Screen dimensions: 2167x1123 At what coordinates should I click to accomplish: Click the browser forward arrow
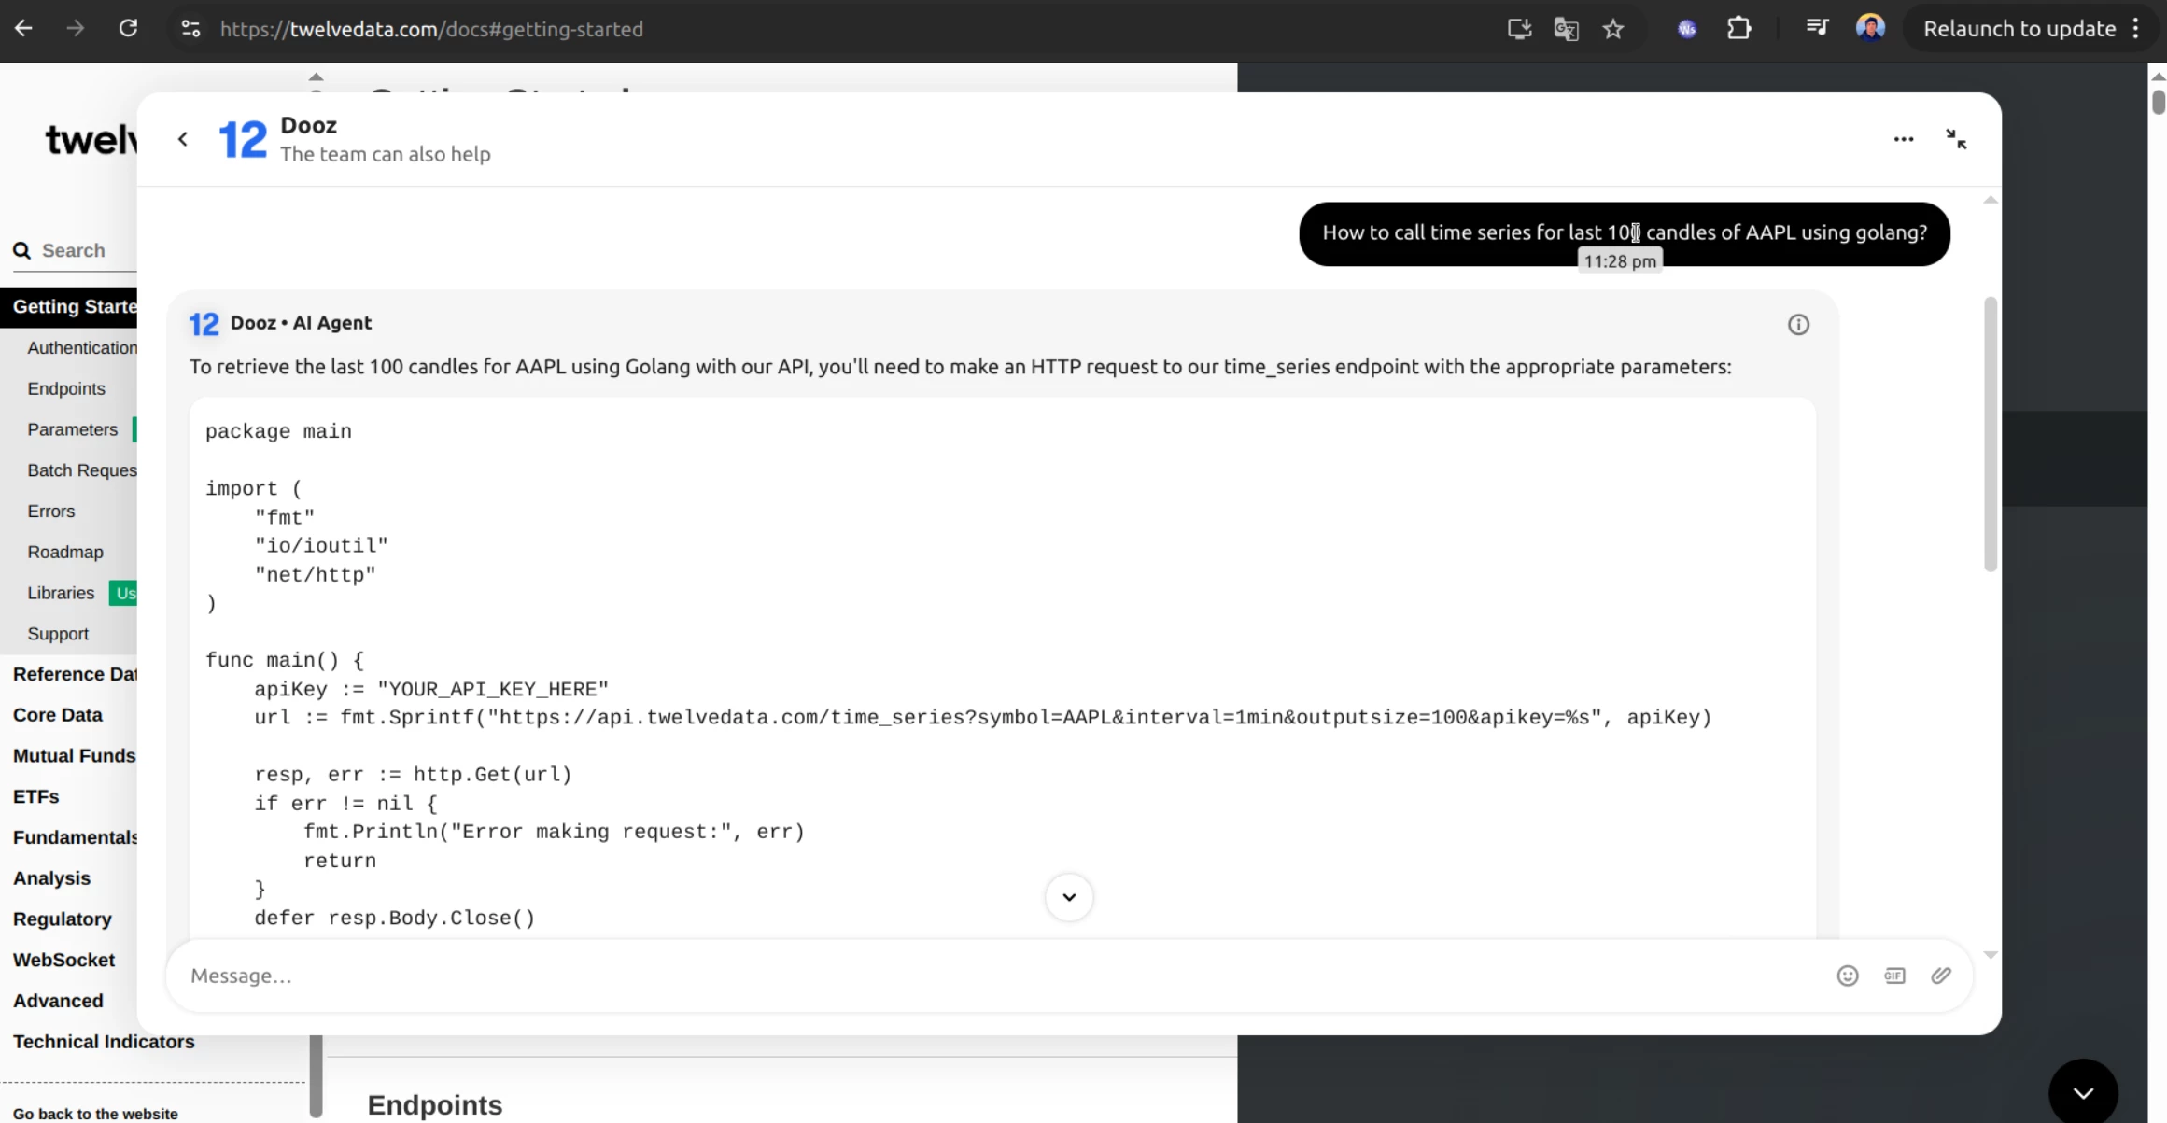(76, 29)
